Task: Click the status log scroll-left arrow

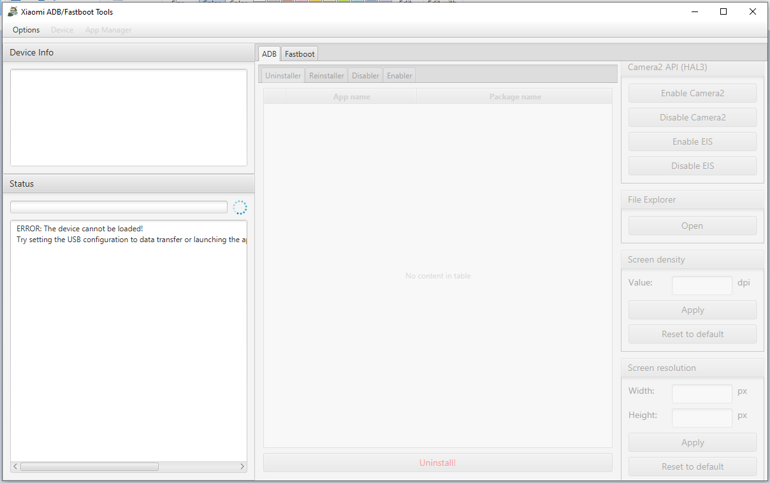Action: click(x=15, y=466)
